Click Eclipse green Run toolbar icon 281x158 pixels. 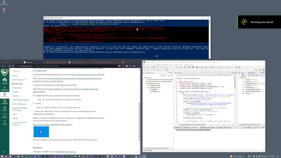coord(189,67)
